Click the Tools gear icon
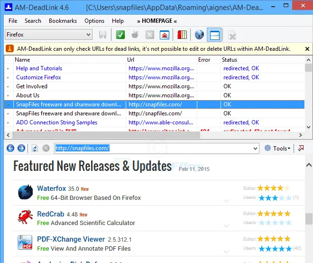 tap(267, 148)
